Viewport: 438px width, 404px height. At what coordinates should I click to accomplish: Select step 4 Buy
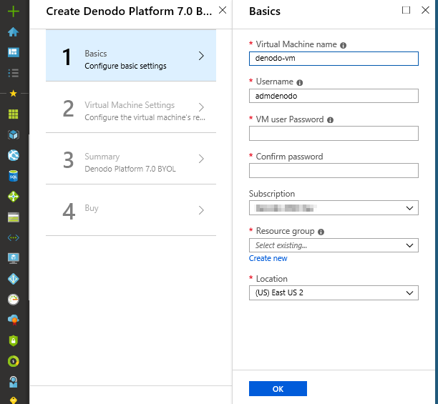131,210
